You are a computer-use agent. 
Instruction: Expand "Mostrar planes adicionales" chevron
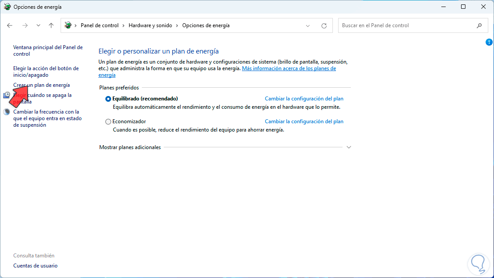click(349, 147)
